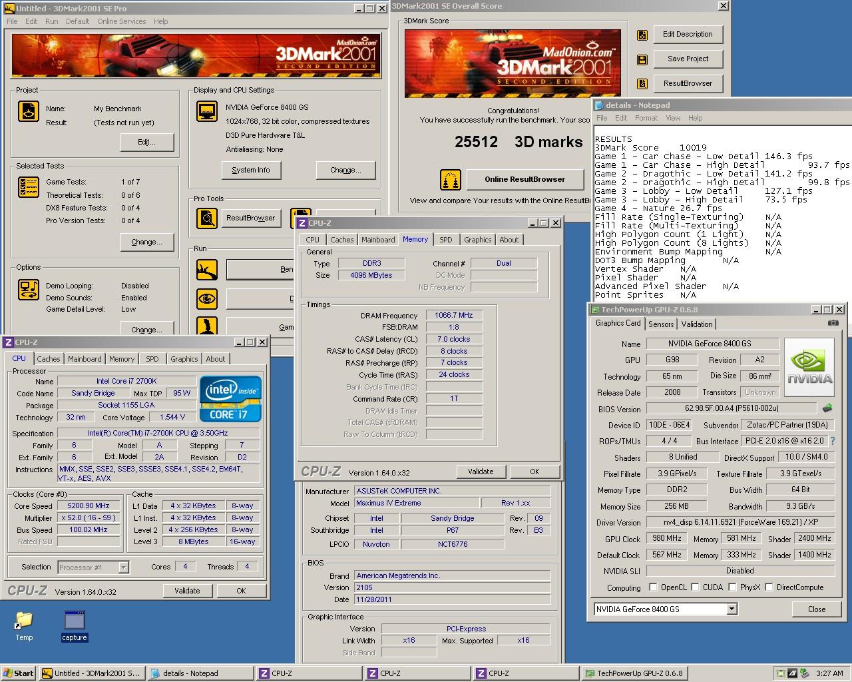Click the System Info button
Screen dimensions: 852x682
click(x=251, y=170)
